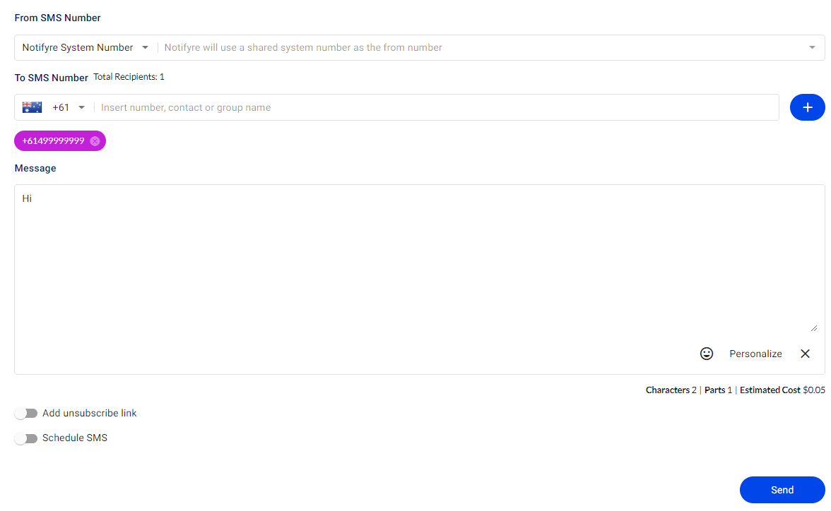Expand the +61 country code dropdown

point(69,107)
